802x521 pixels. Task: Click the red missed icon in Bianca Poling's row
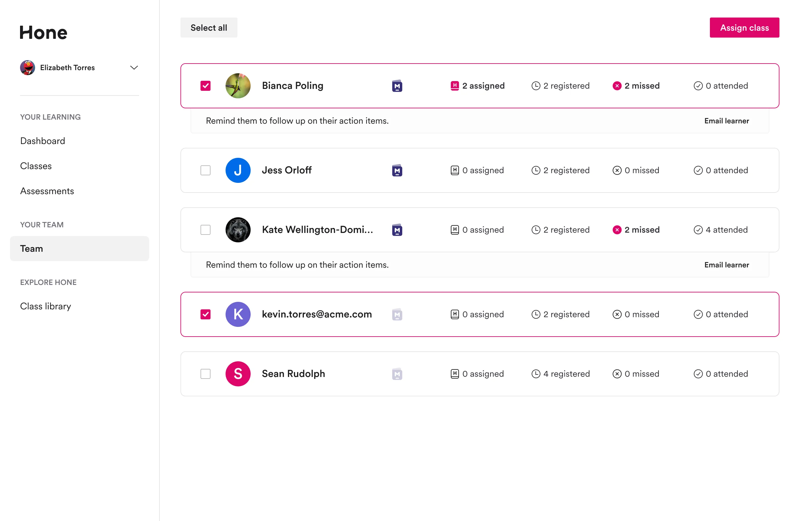pos(617,86)
